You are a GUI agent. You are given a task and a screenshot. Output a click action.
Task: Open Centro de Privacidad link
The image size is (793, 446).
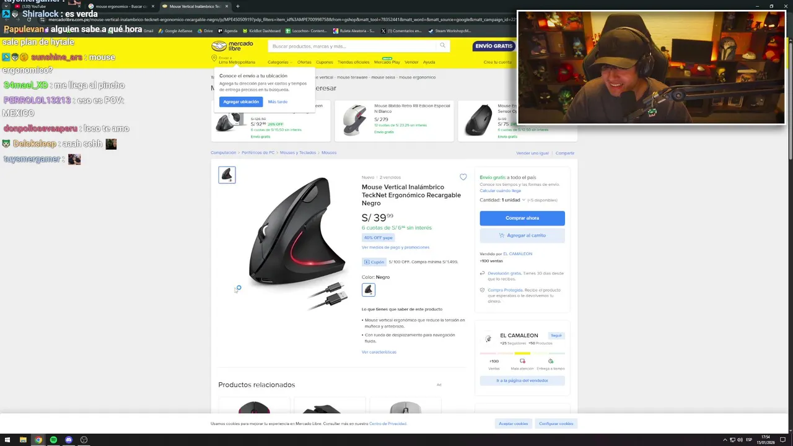click(388, 424)
